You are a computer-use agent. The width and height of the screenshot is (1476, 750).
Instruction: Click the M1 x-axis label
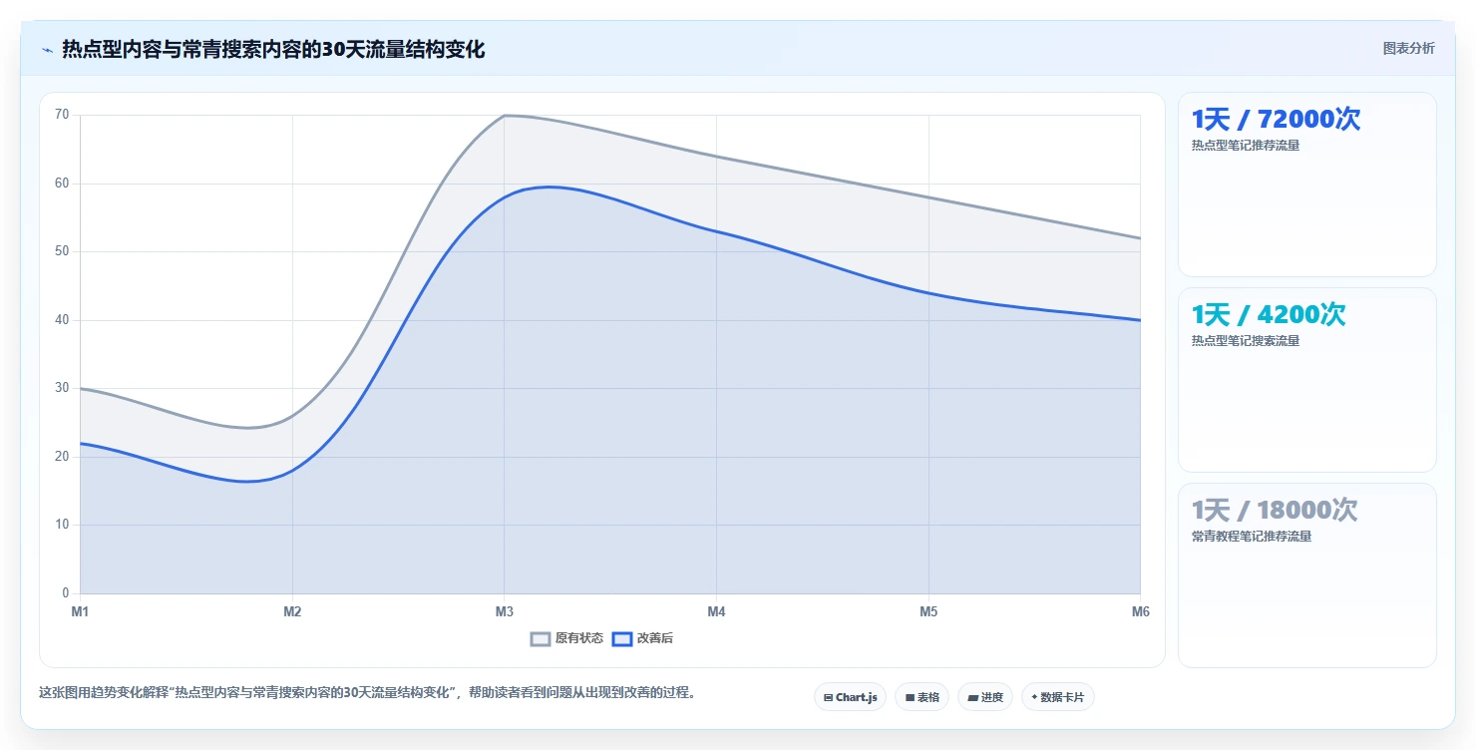pyautogui.click(x=80, y=611)
